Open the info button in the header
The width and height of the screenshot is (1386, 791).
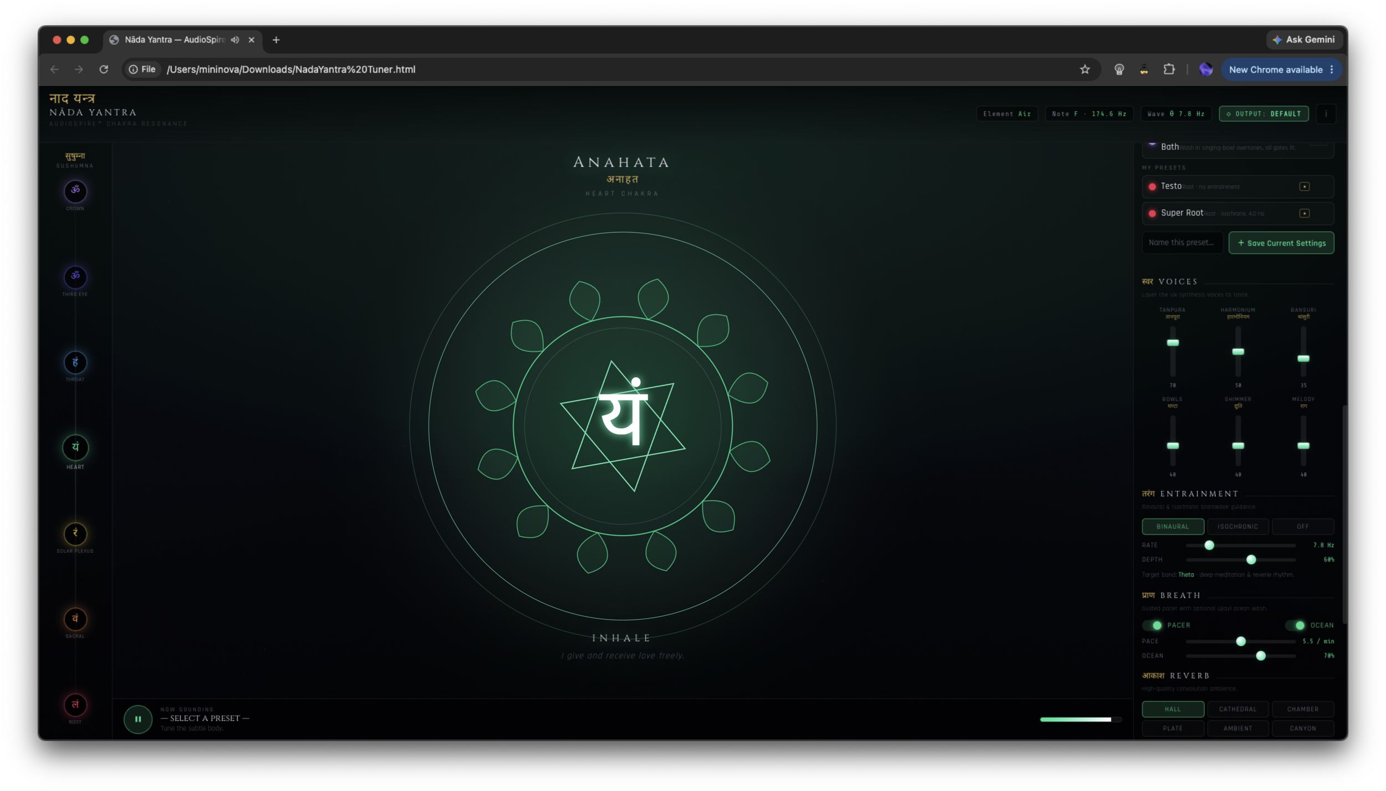1326,114
